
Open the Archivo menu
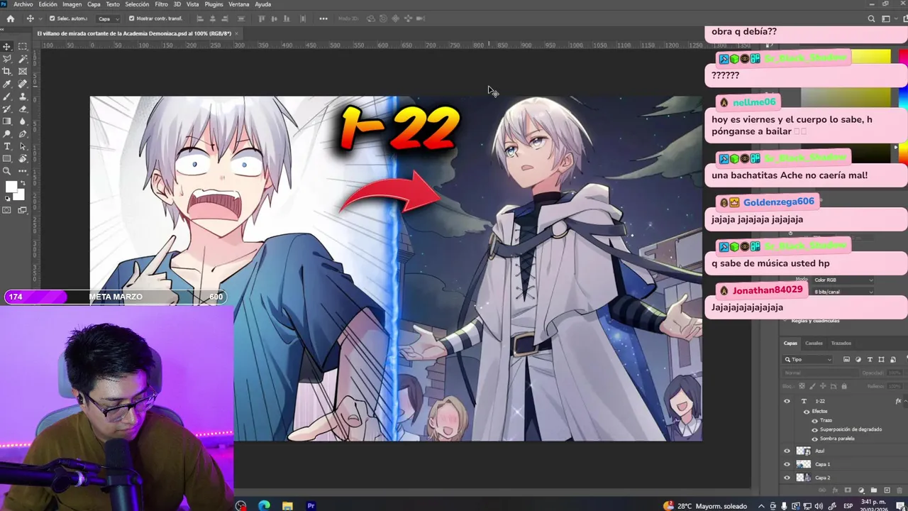23,4
